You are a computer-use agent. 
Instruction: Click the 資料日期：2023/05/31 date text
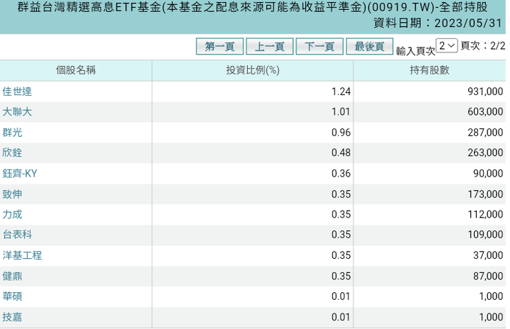pos(438,23)
